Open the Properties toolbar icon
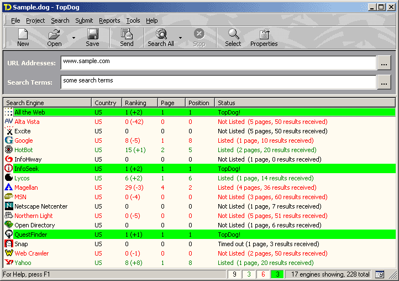 264,34
